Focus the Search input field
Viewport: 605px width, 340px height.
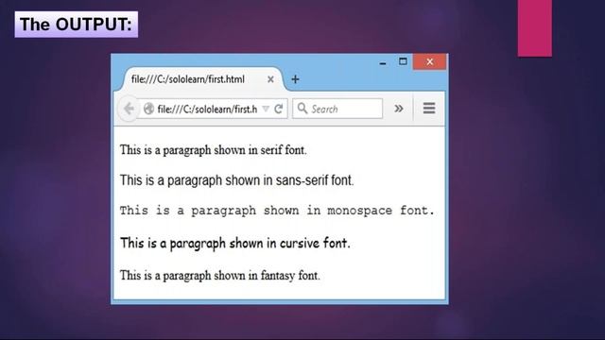pyautogui.click(x=337, y=109)
